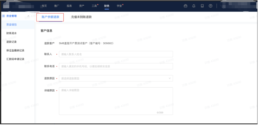Open the 资产 top menu
The width and height of the screenshot is (258, 125).
coord(82,6)
